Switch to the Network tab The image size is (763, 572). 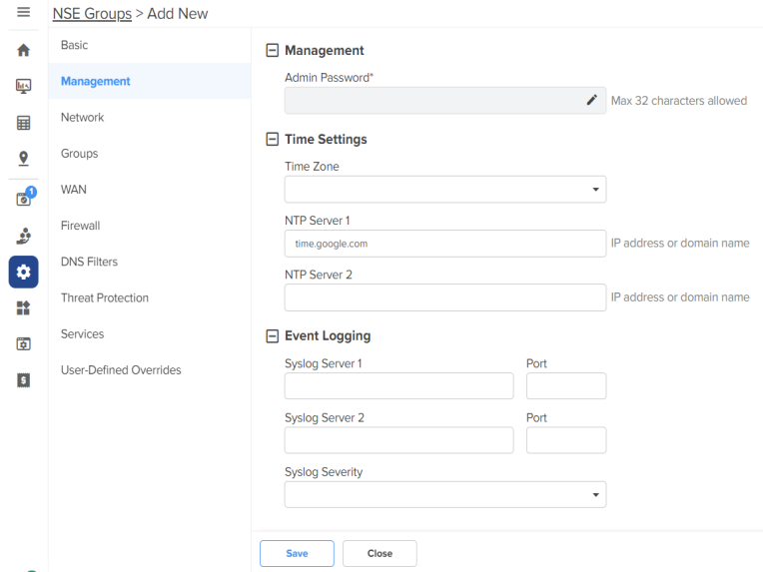tap(82, 117)
